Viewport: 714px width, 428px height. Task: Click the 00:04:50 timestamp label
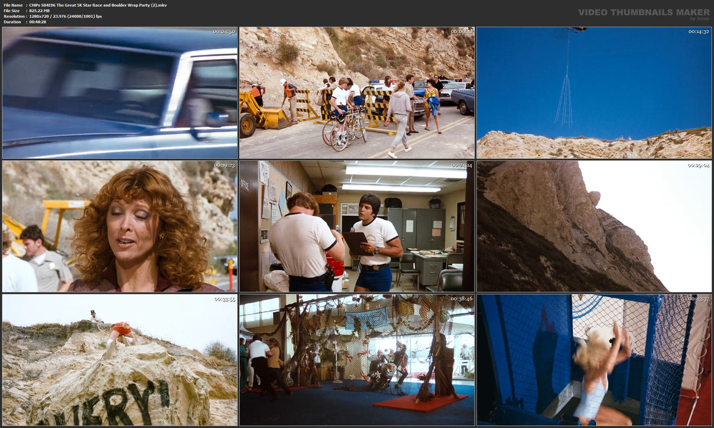pos(224,32)
